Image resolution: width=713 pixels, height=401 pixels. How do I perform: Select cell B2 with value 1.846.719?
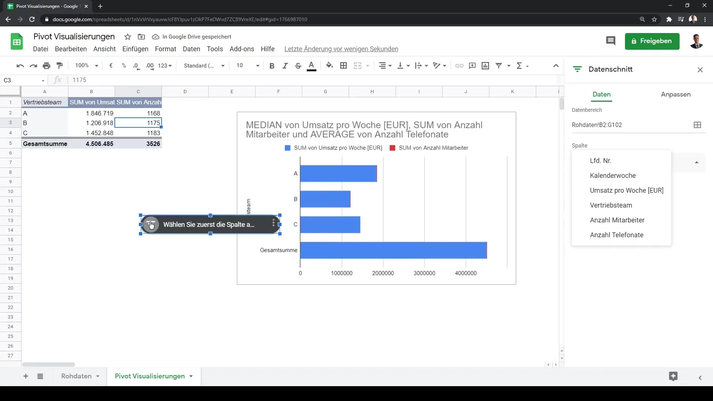[x=91, y=113]
